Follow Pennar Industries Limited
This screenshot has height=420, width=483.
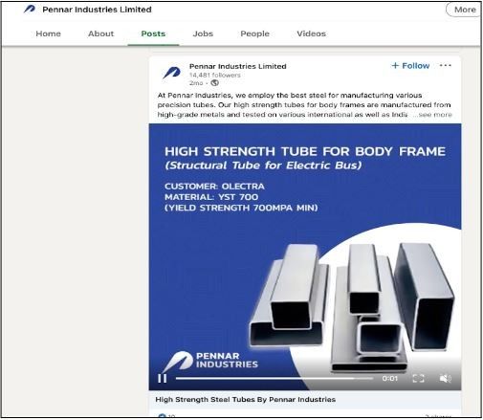tap(410, 66)
